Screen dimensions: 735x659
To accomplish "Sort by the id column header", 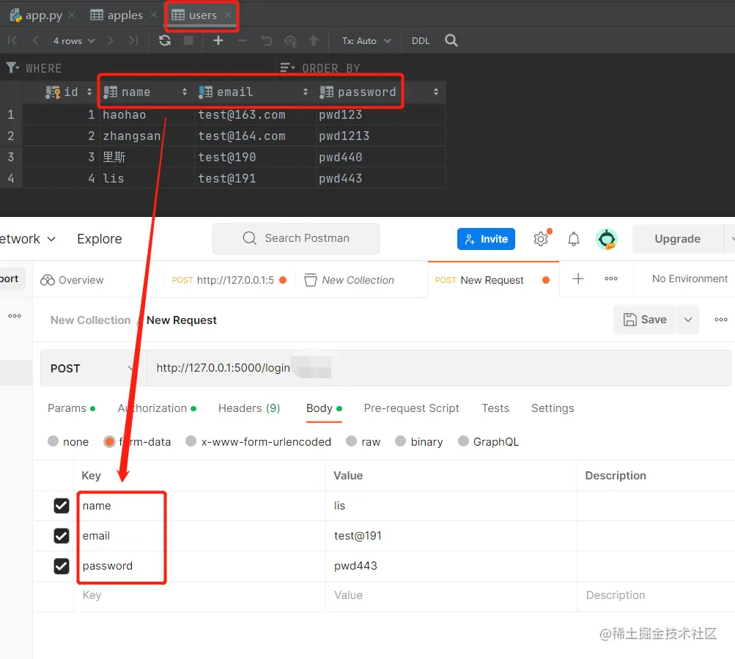I will (69, 92).
